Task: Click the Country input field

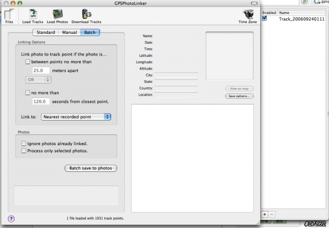Action: pyautogui.click(x=176, y=88)
